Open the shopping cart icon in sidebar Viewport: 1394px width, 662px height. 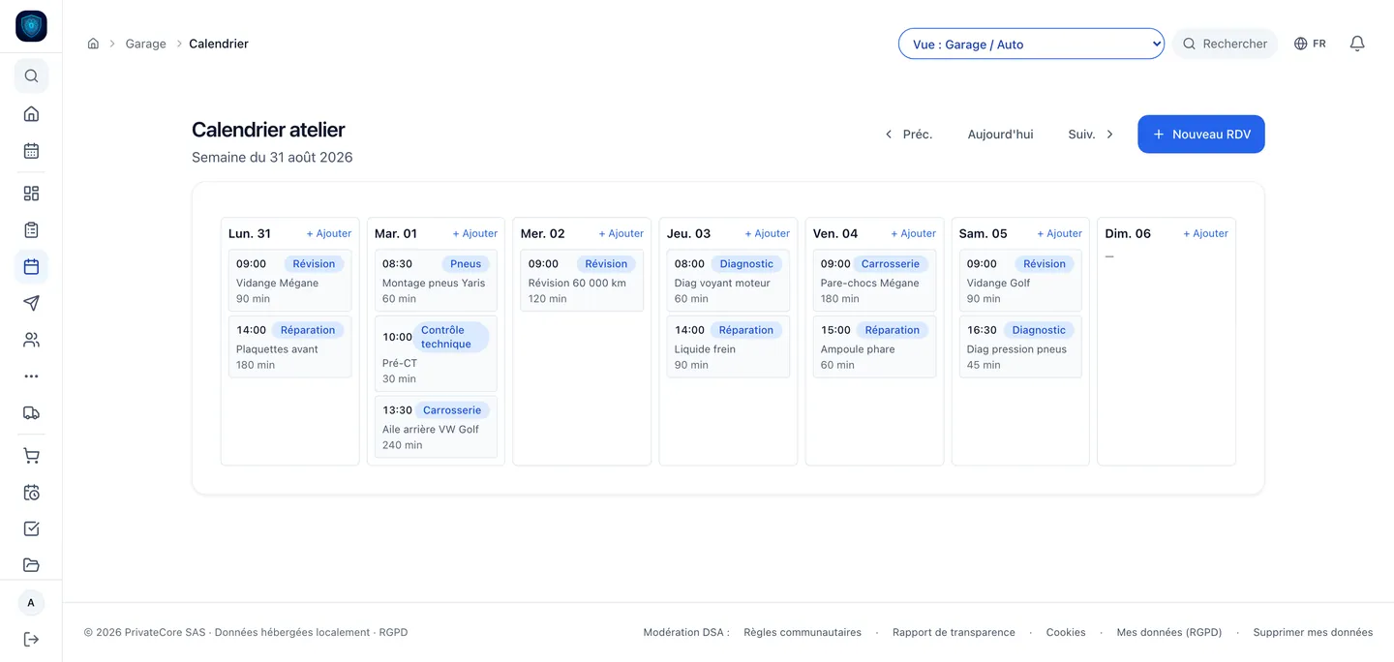tap(31, 456)
